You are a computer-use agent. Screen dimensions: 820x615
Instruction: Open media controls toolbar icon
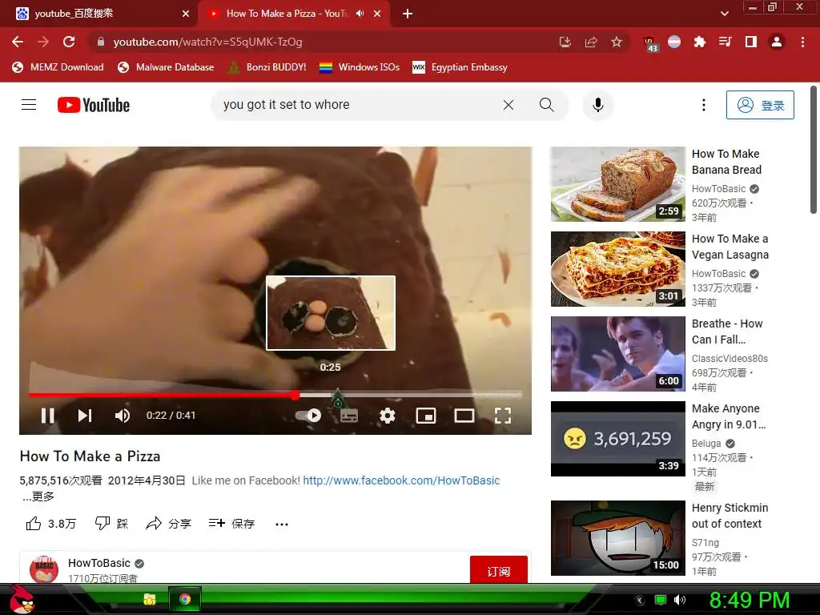(725, 42)
